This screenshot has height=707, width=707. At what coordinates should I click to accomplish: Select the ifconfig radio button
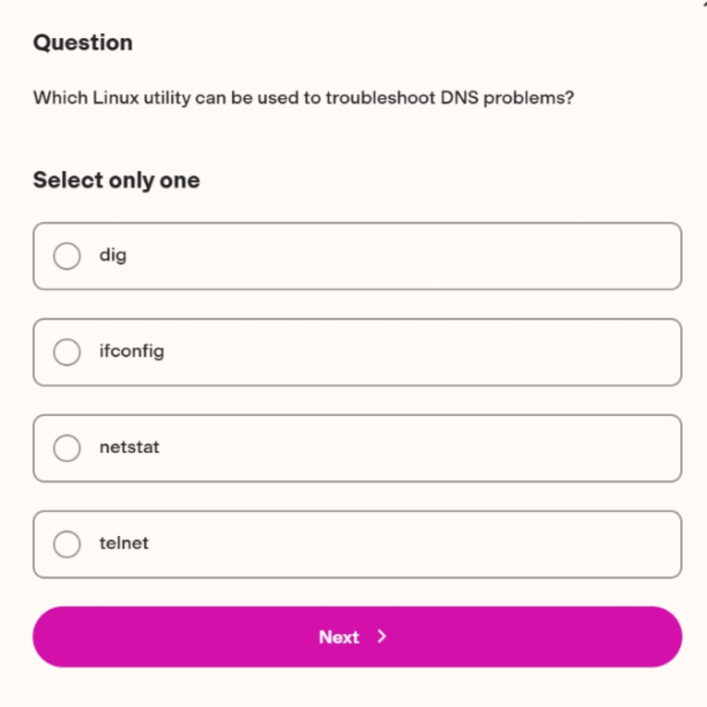click(x=67, y=352)
